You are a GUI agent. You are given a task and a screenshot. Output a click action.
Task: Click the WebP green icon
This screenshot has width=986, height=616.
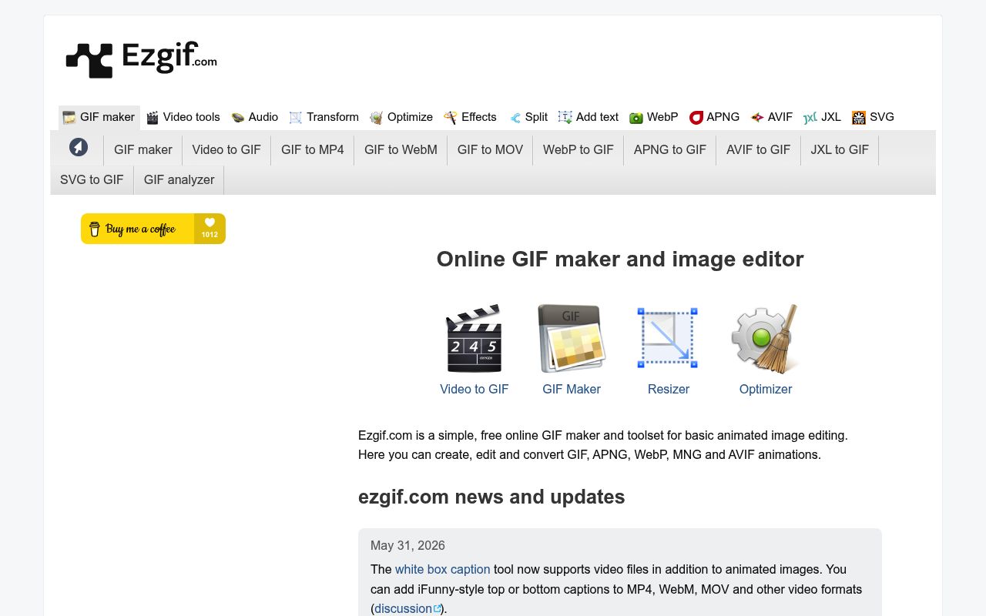(x=636, y=118)
